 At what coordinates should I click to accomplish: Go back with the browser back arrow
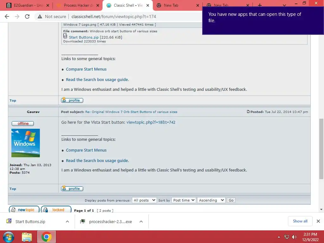(x=7, y=16)
